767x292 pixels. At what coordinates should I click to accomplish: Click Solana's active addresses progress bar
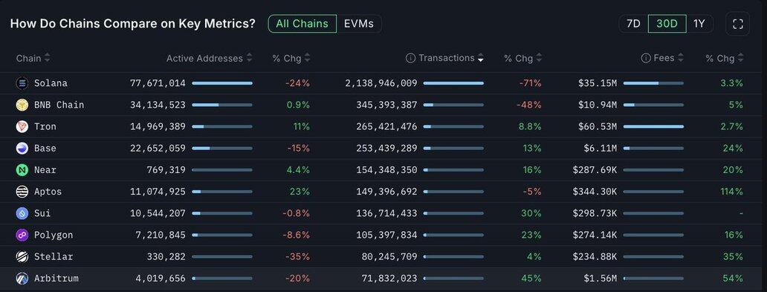click(x=222, y=83)
